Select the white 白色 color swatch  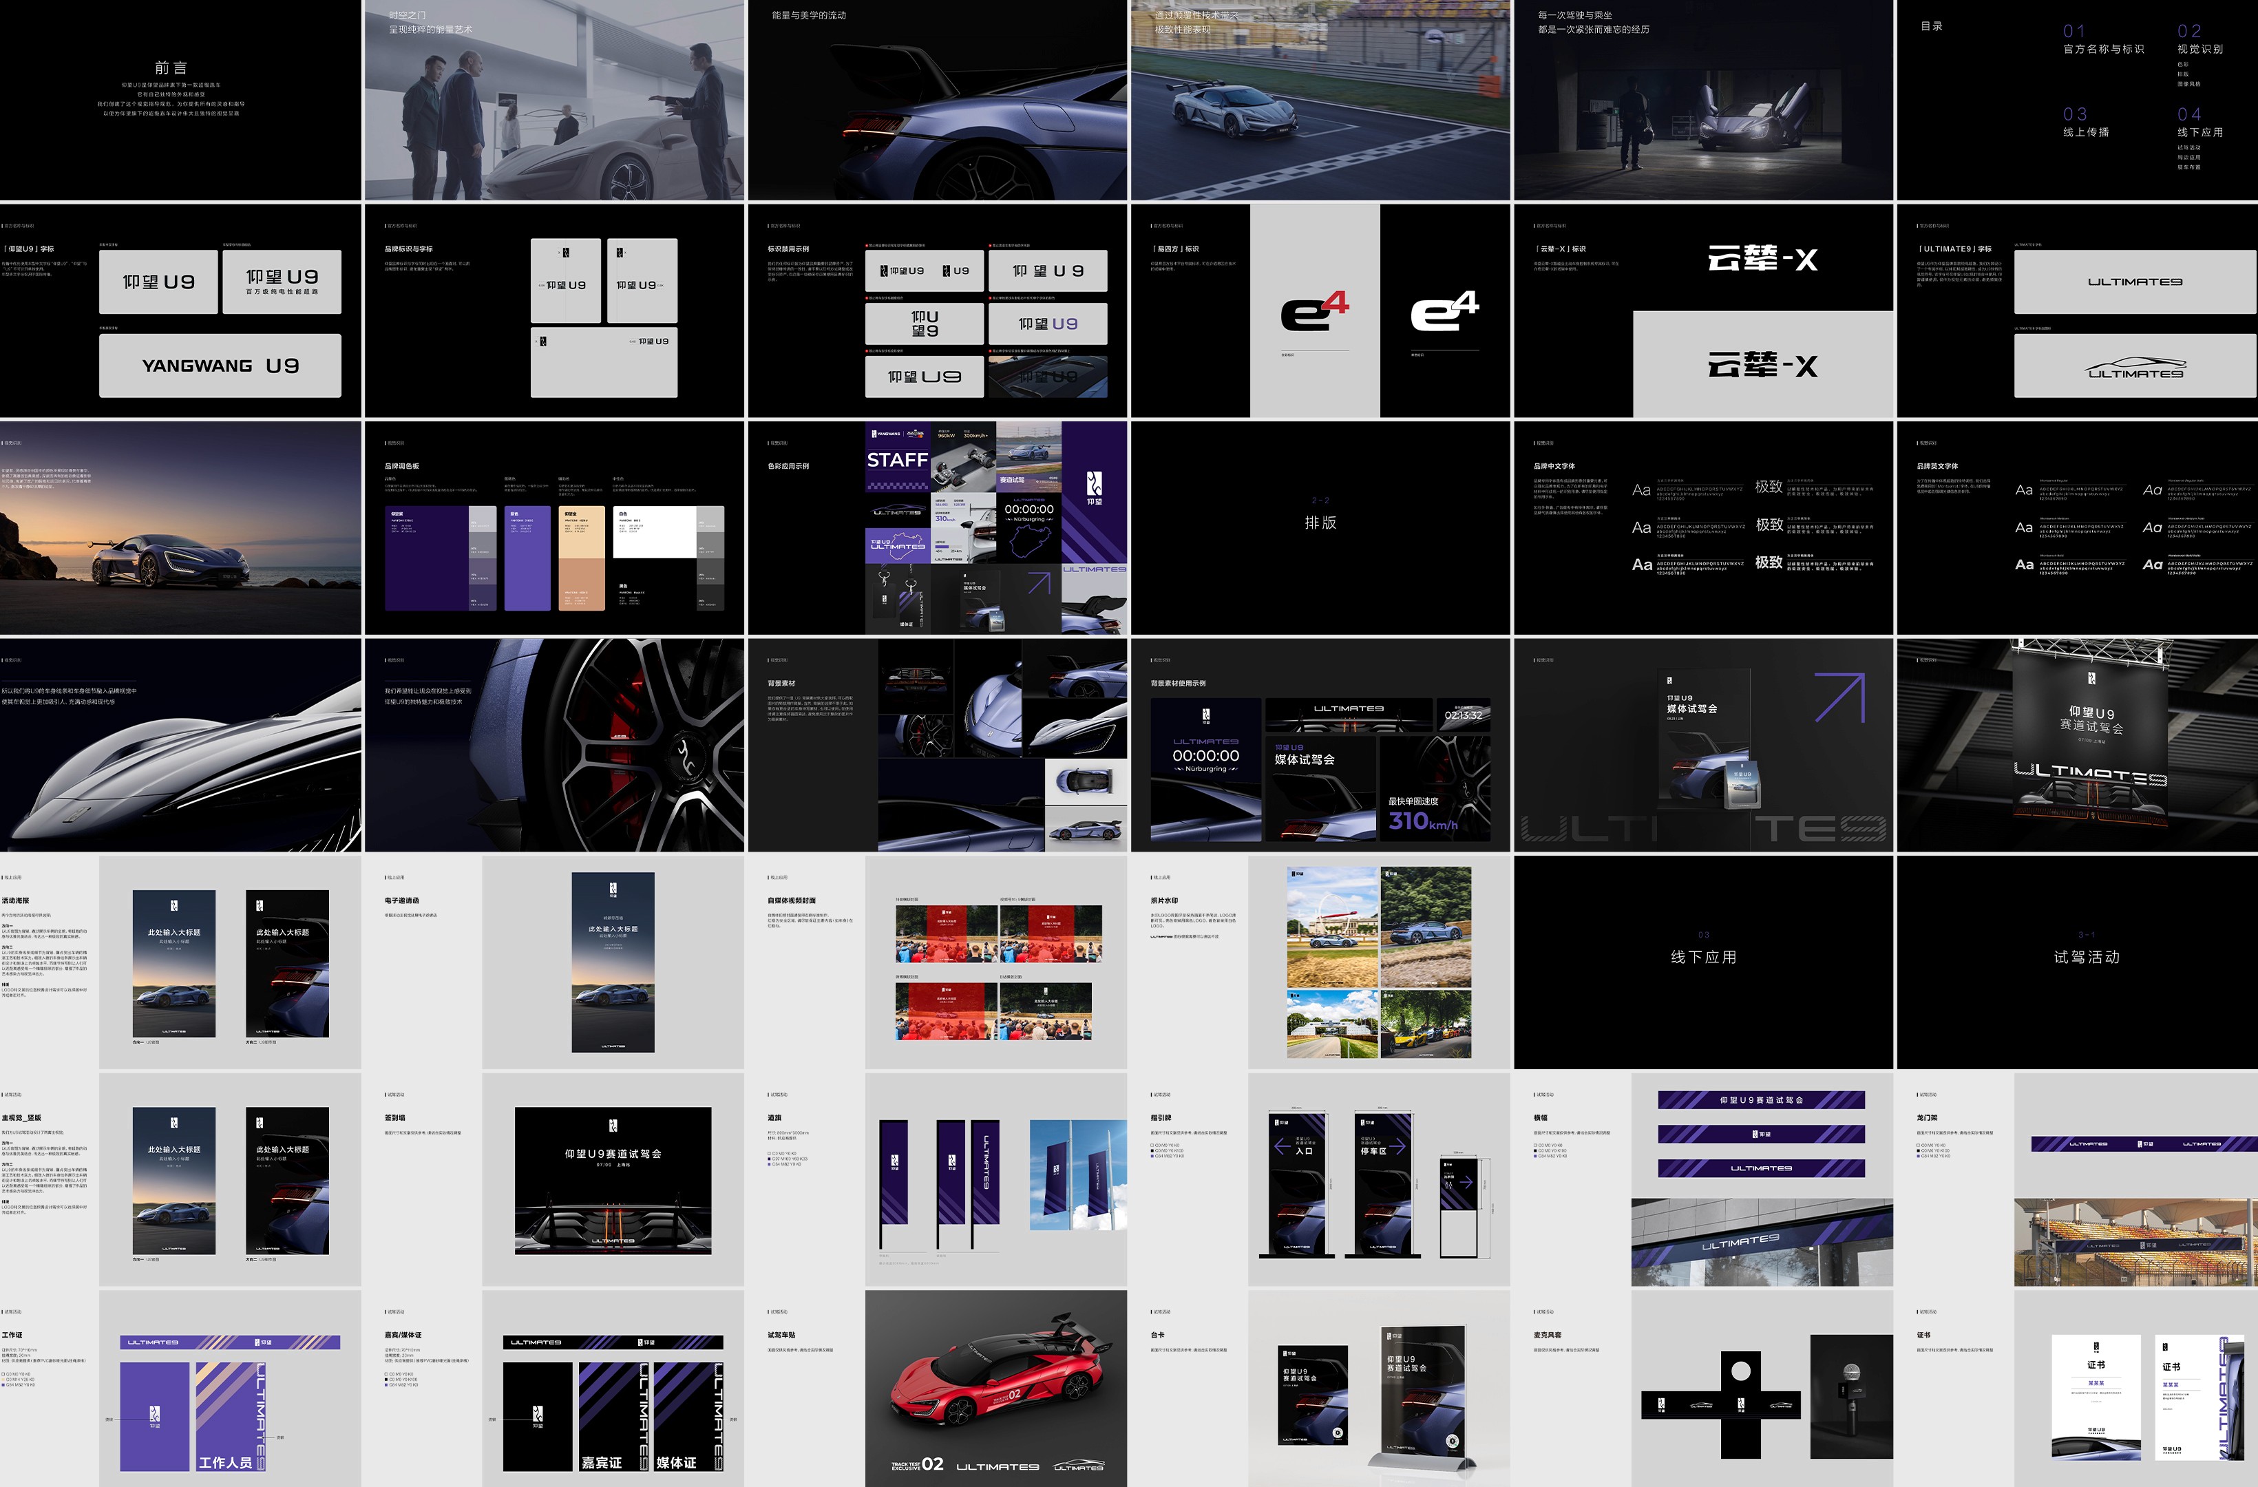654,532
